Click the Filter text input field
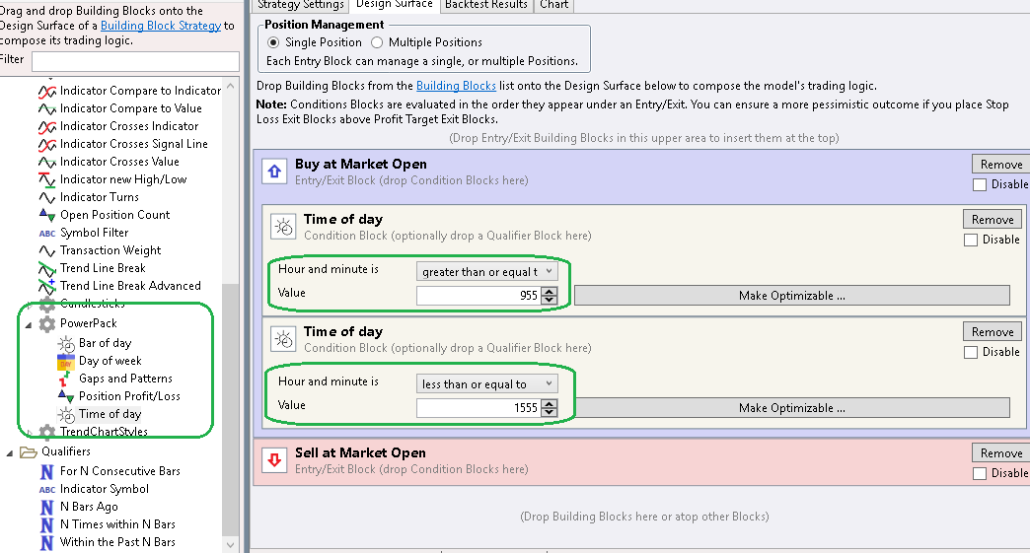1030x553 pixels. (135, 61)
